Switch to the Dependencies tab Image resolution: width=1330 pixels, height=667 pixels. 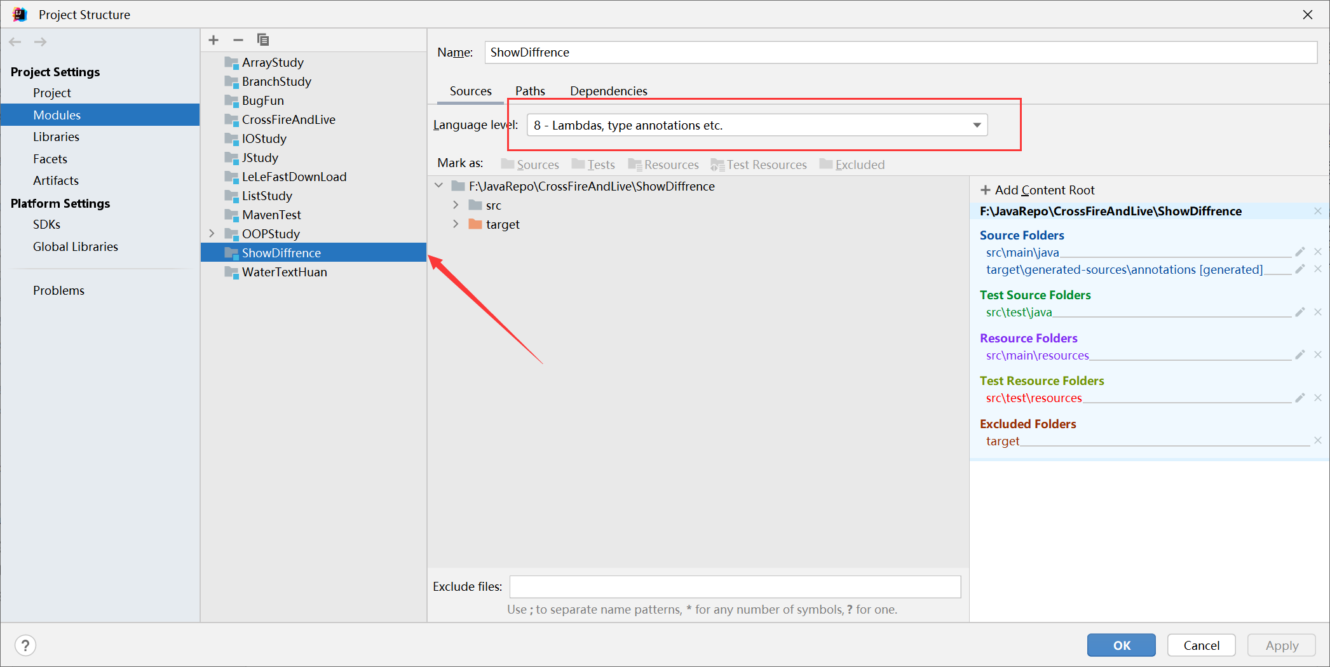click(608, 91)
